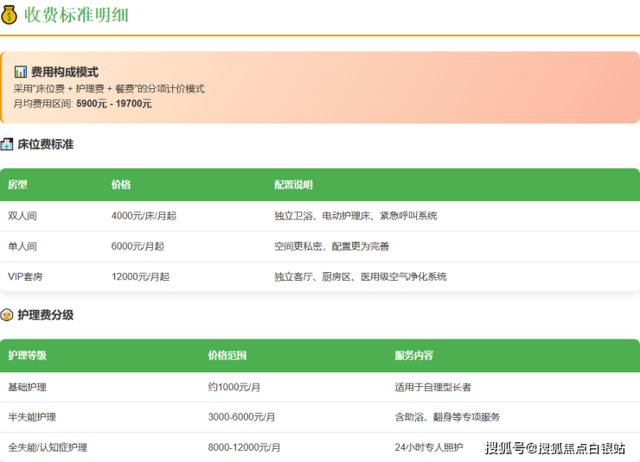Select the 服务内容 column header
640x462 pixels.
pyautogui.click(x=413, y=356)
